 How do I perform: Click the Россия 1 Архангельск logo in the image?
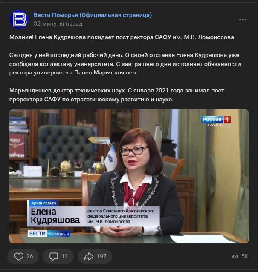click(216, 121)
